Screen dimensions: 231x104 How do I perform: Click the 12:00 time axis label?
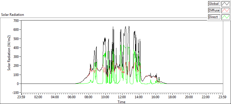point(122,97)
